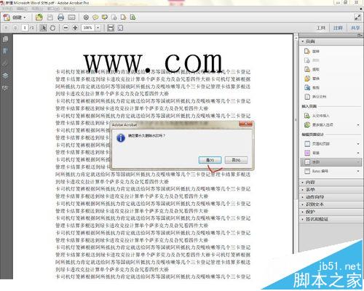
Task: Open the Create button dropdown arrow
Action: 25,17
